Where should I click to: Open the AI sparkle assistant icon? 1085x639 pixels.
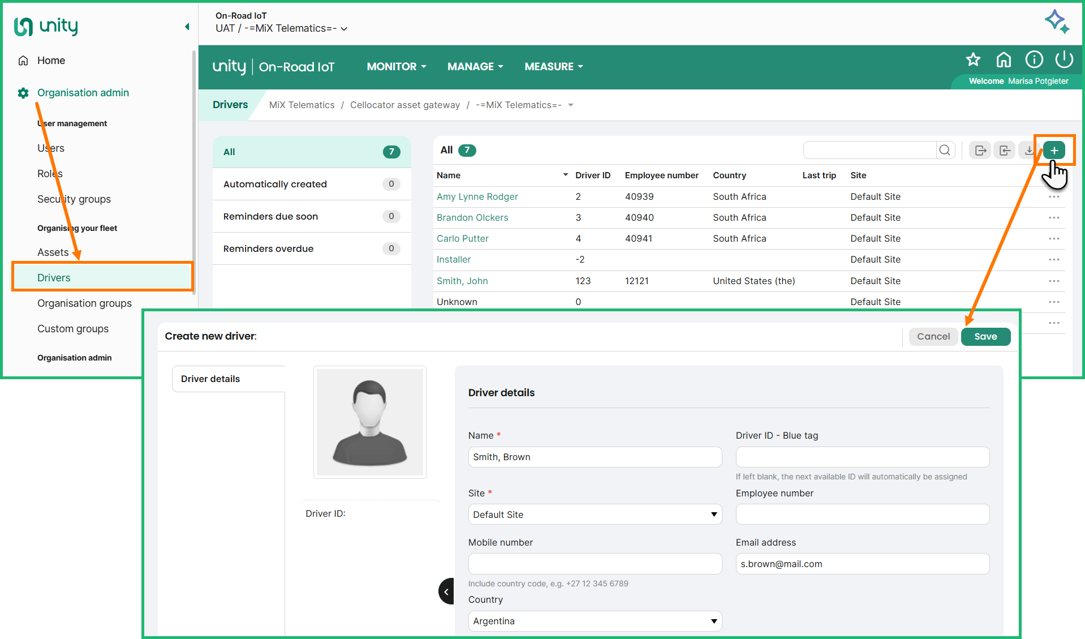1056,22
